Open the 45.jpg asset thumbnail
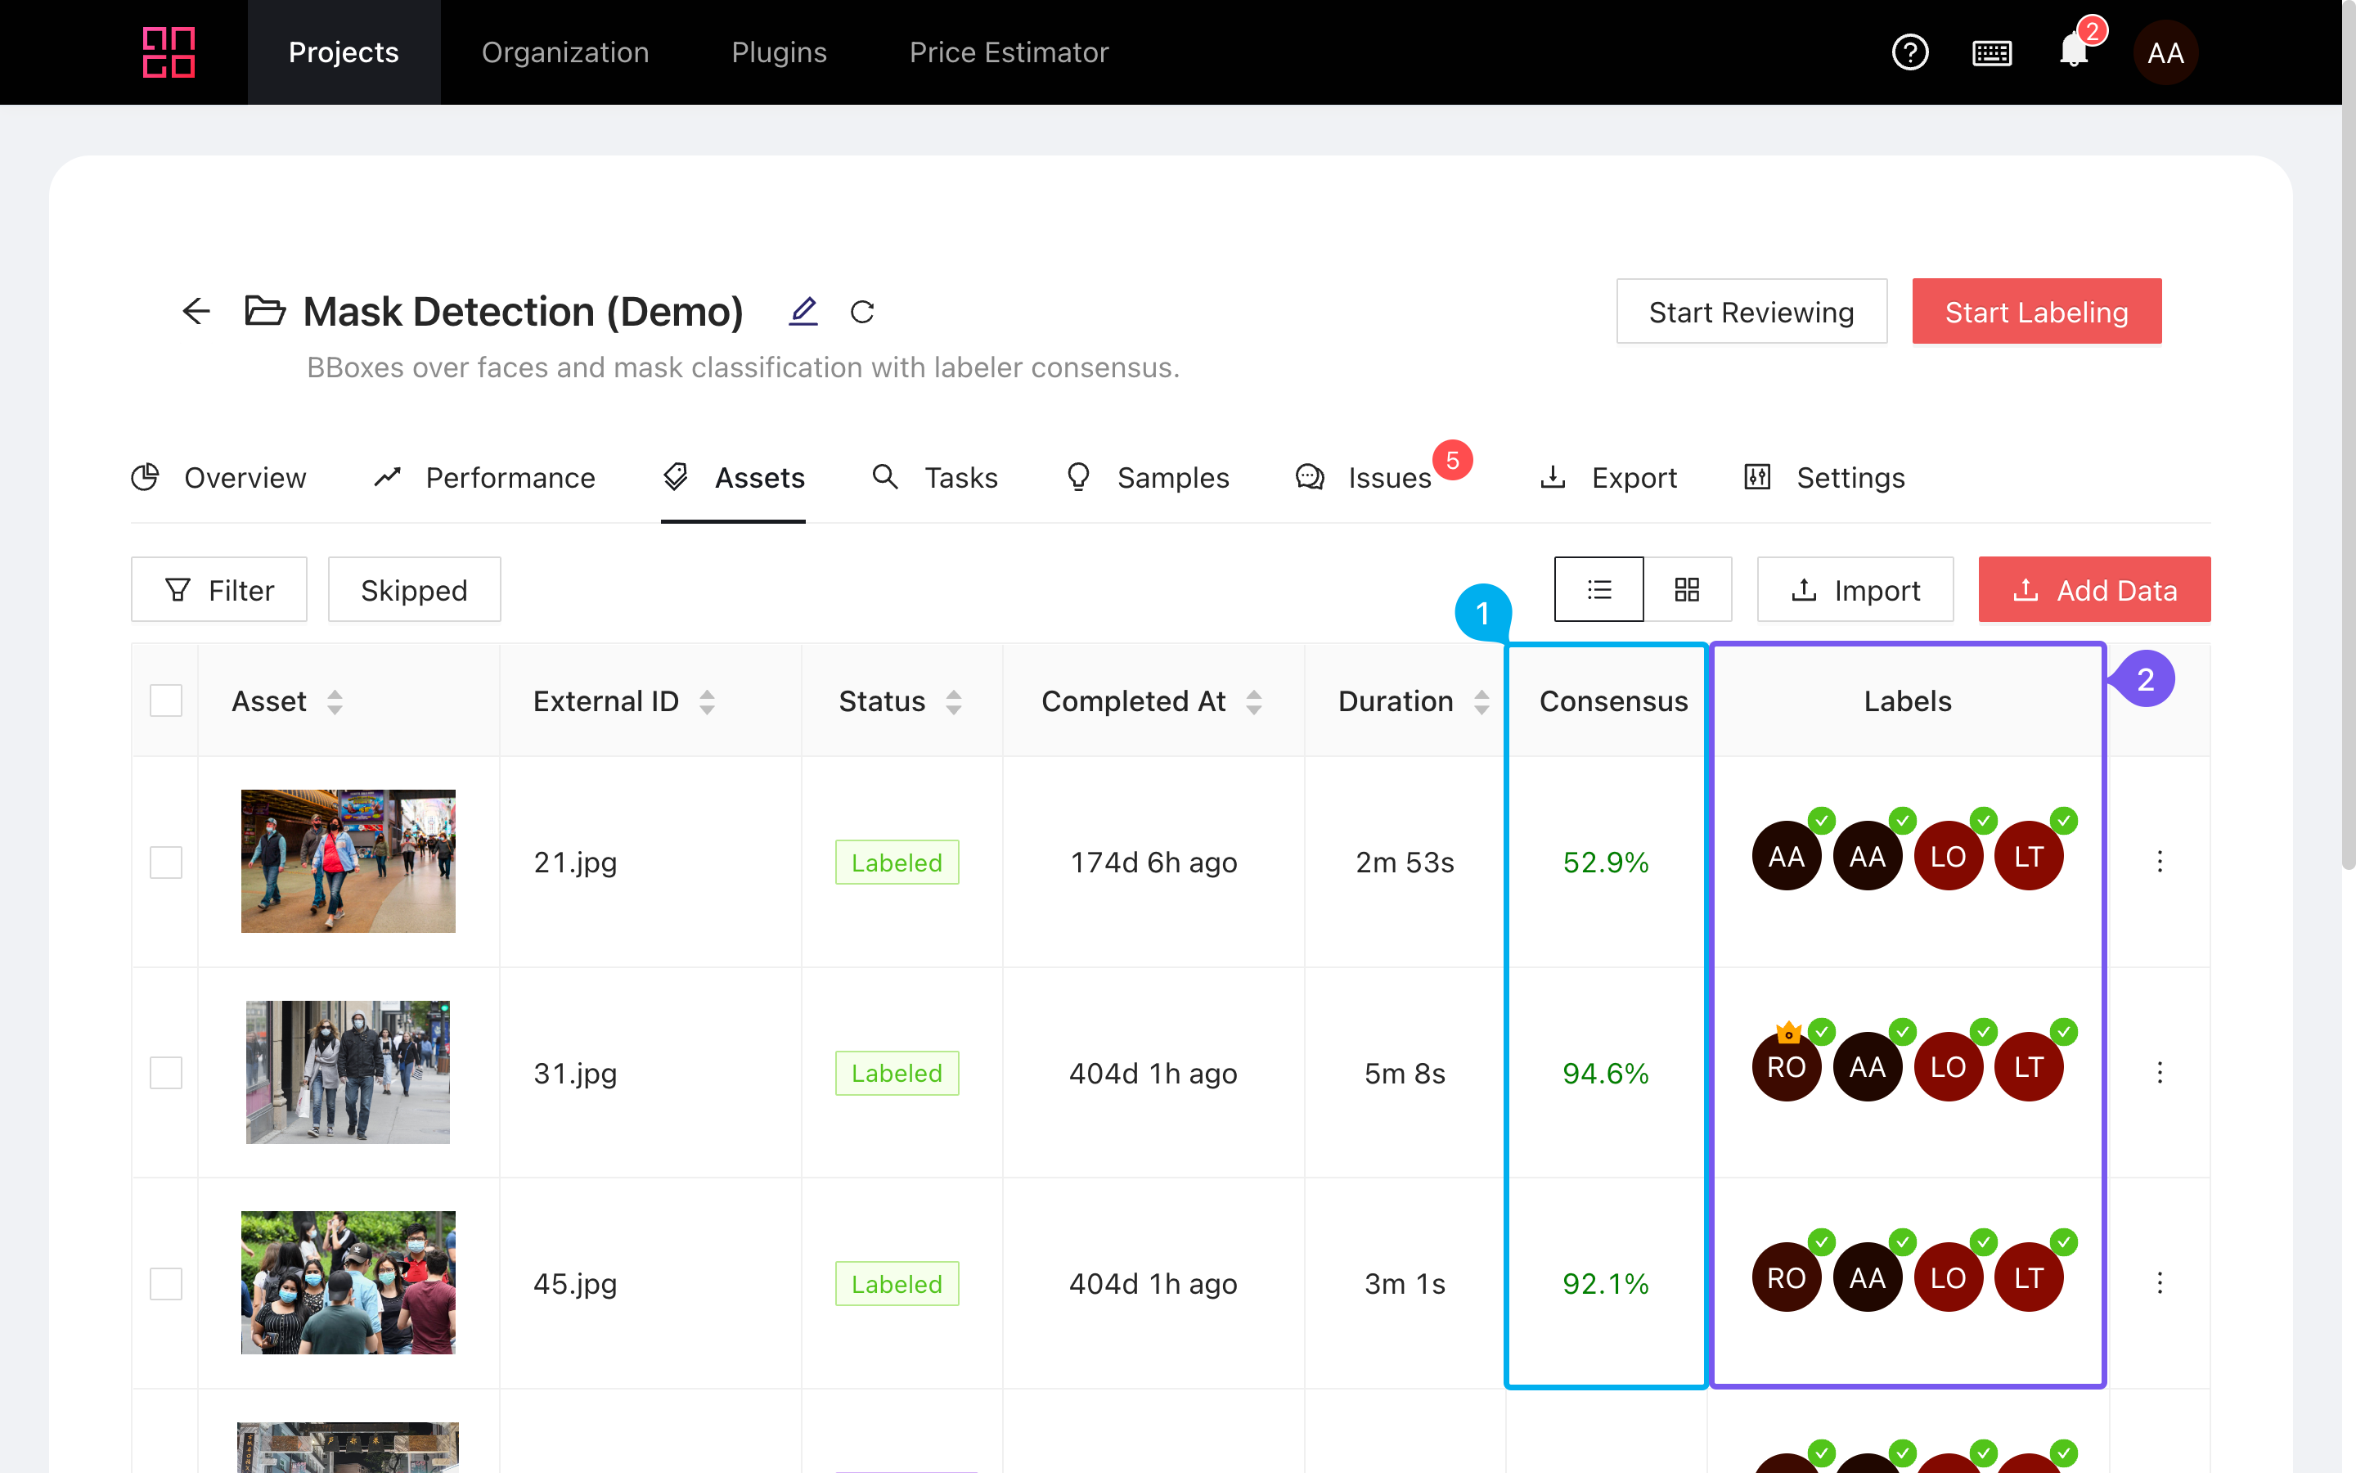 tap(348, 1283)
